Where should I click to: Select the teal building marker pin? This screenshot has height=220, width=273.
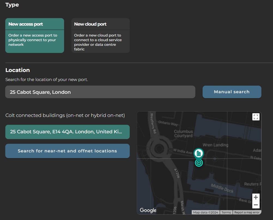click(x=199, y=154)
